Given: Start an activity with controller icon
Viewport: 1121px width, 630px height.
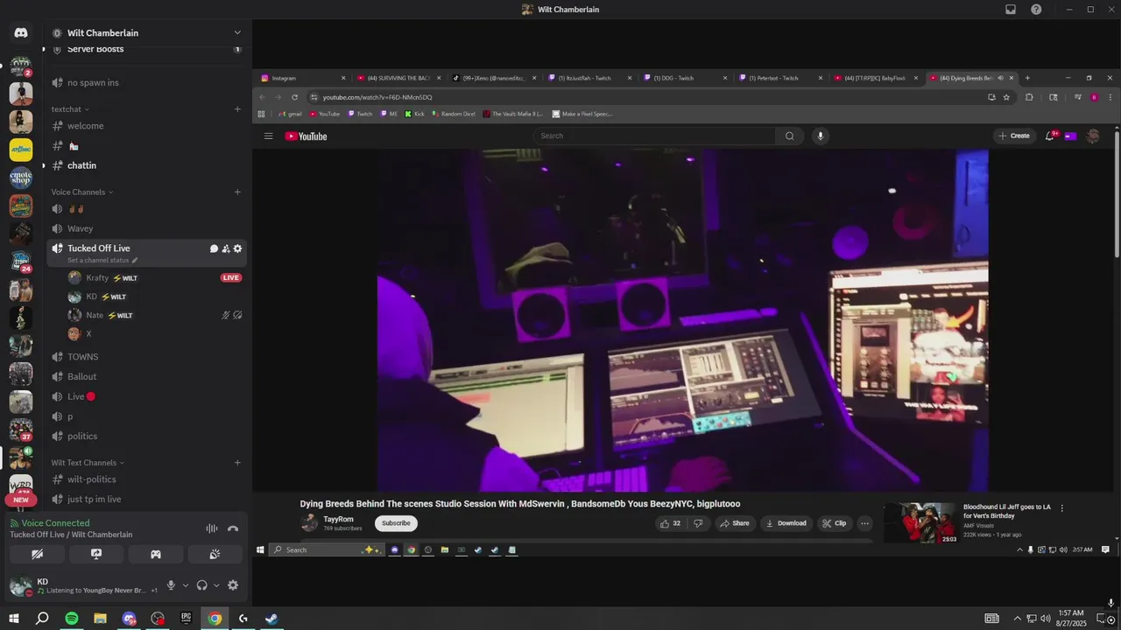Looking at the screenshot, I should point(156,554).
